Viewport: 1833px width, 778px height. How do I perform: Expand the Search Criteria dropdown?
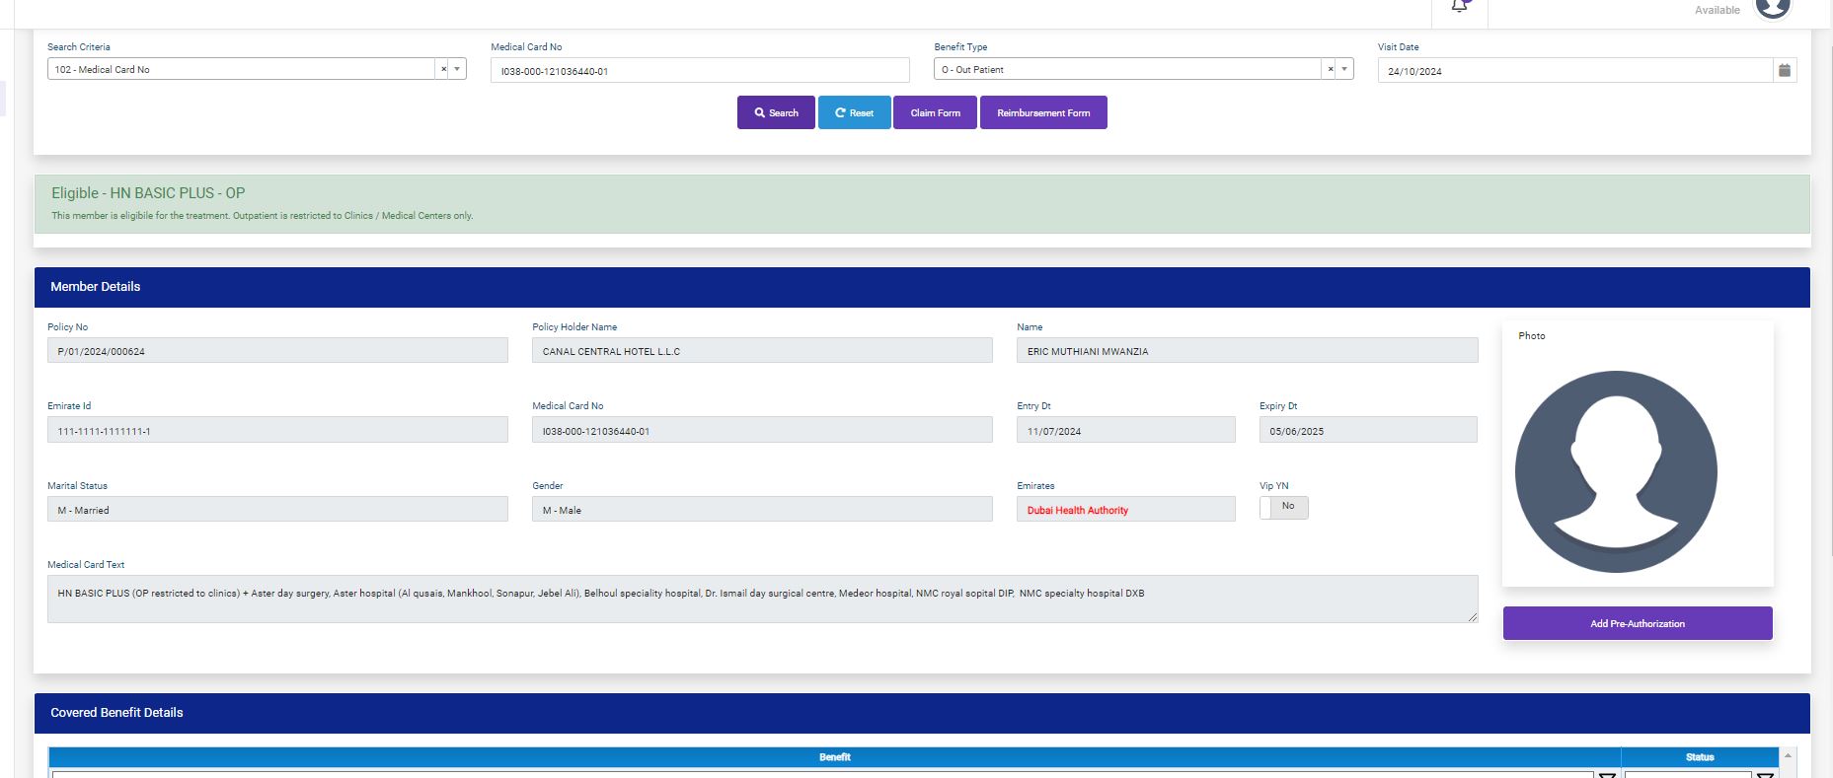click(457, 69)
